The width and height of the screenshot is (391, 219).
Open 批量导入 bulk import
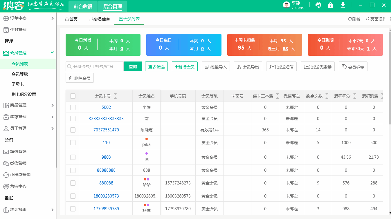(216, 66)
